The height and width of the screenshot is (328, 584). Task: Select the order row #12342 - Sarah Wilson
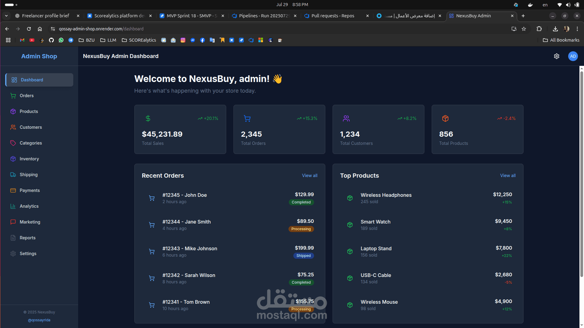[230, 278]
